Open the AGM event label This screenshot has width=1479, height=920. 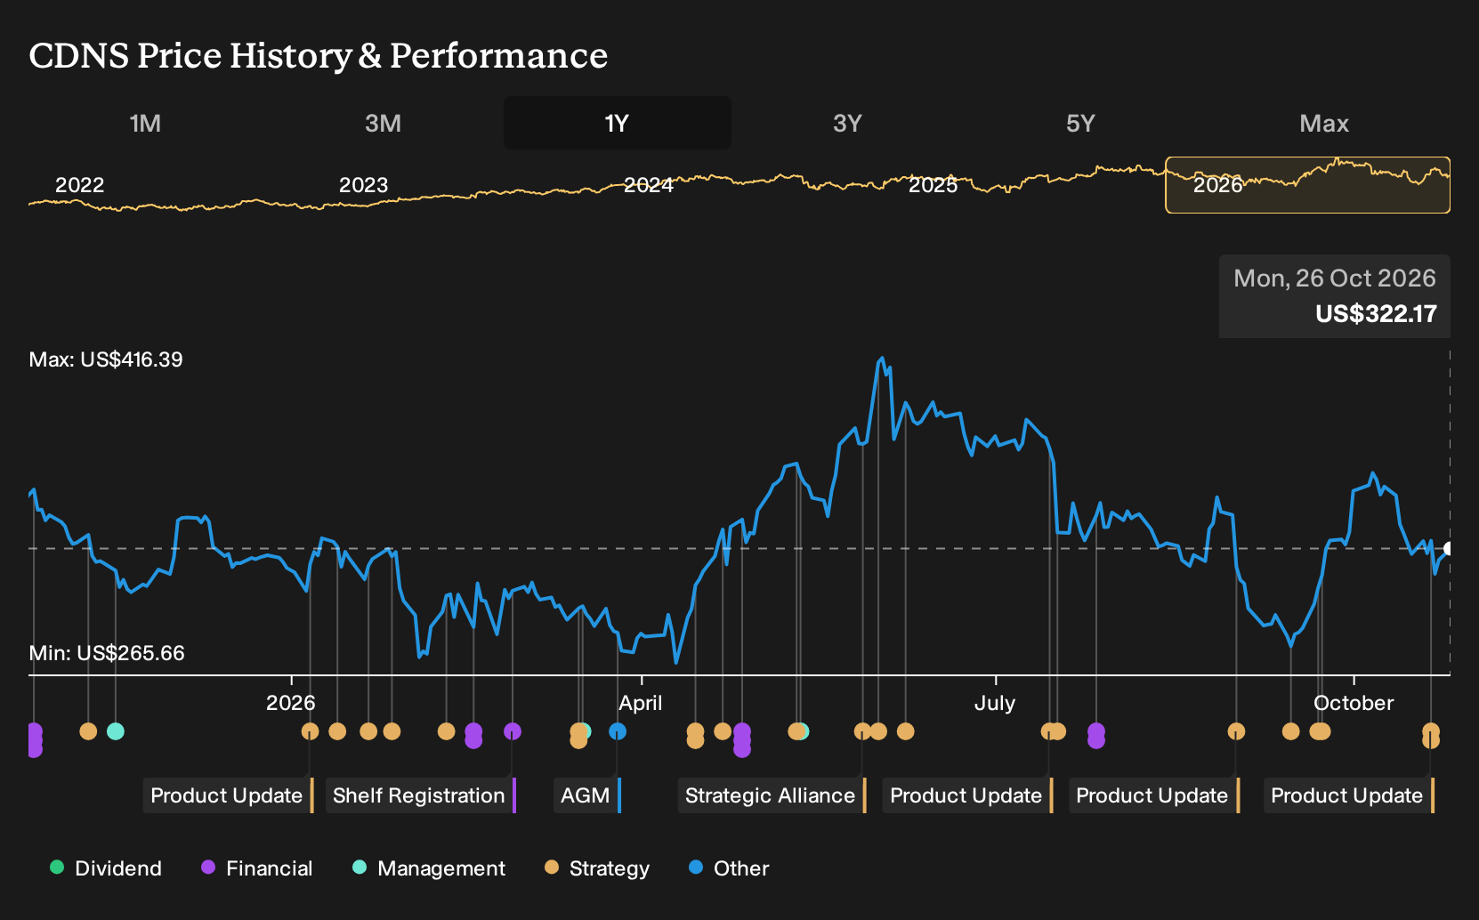(587, 795)
